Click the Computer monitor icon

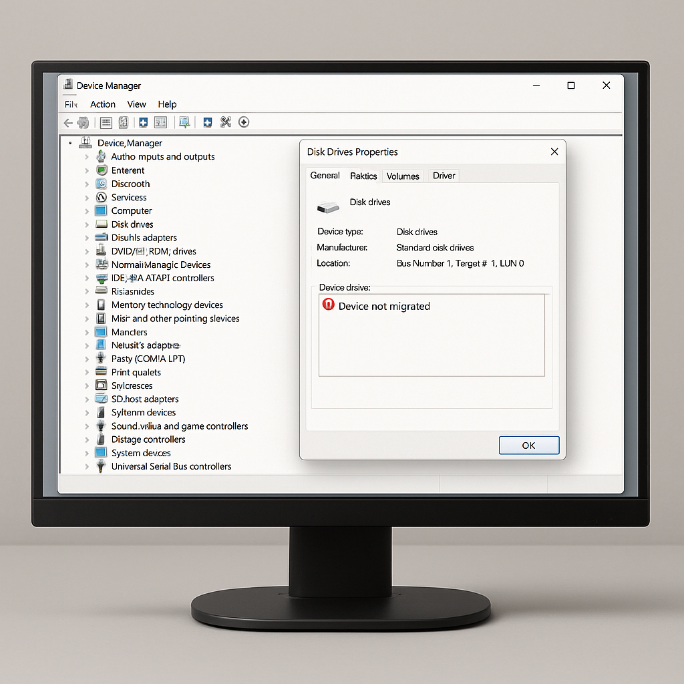coord(102,210)
